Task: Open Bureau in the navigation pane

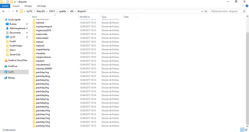Action: (13, 24)
